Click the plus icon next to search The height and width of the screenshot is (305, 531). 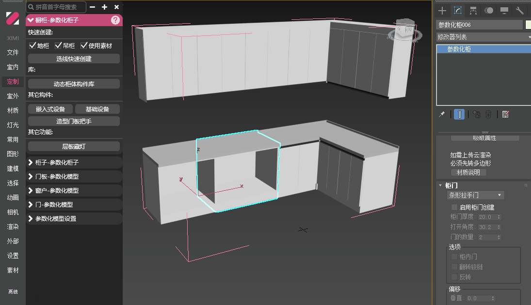point(104,7)
